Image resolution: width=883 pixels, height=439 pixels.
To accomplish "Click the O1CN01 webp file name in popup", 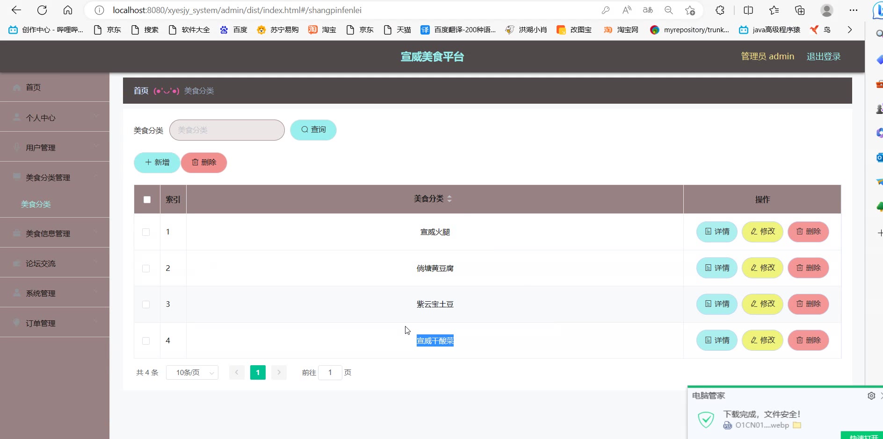I will (x=762, y=425).
